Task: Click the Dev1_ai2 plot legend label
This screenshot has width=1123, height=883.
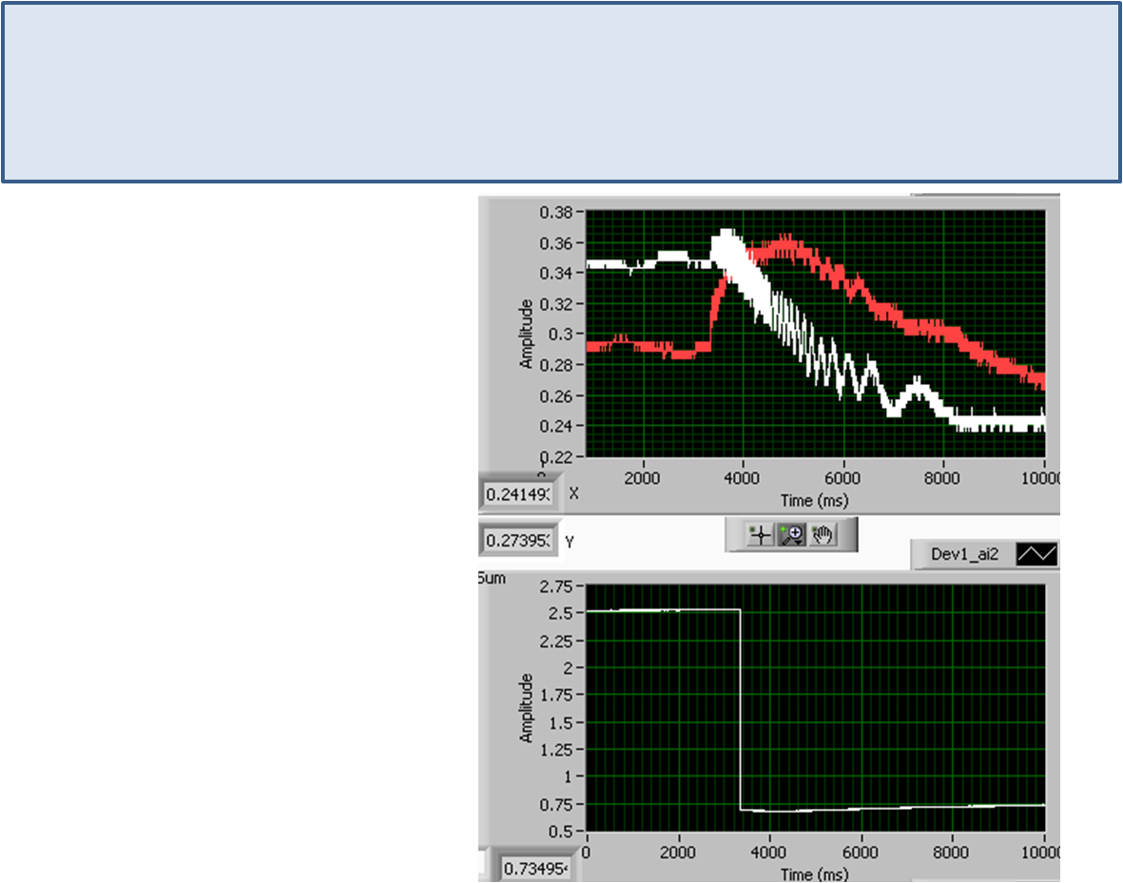Action: [961, 555]
